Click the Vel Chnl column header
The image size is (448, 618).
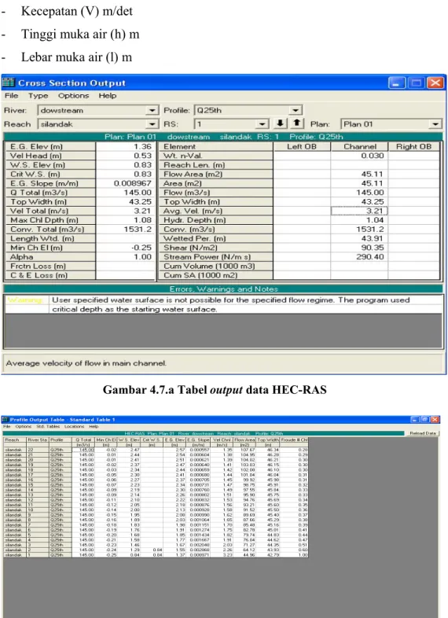[222, 440]
